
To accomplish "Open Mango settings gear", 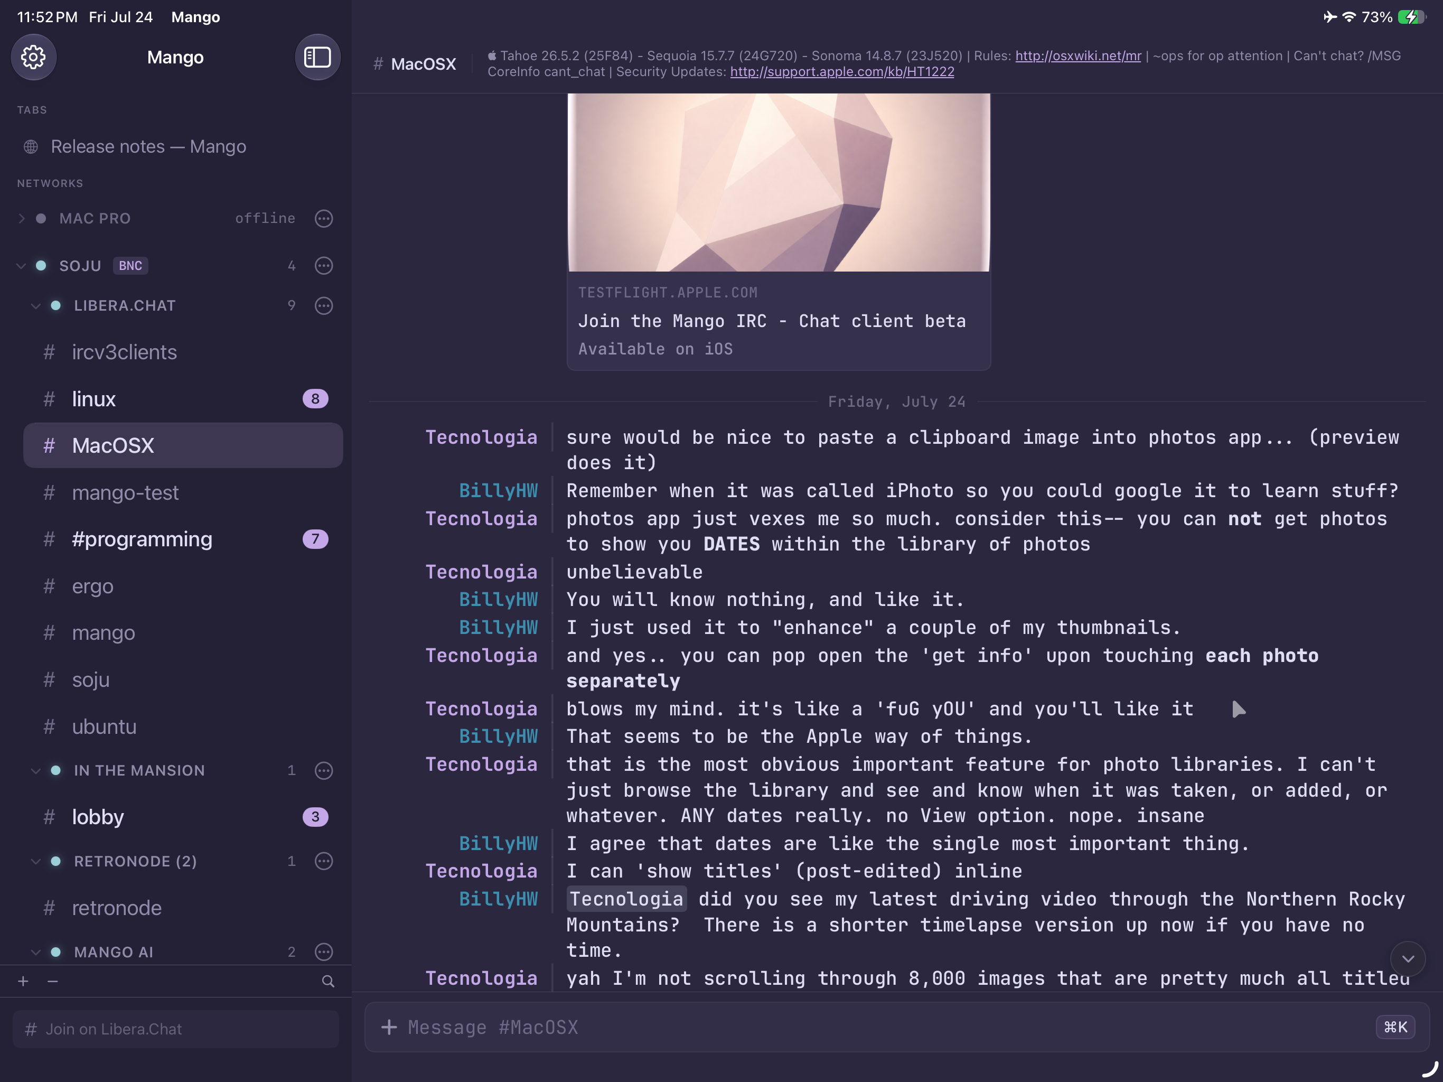I will click(x=33, y=58).
